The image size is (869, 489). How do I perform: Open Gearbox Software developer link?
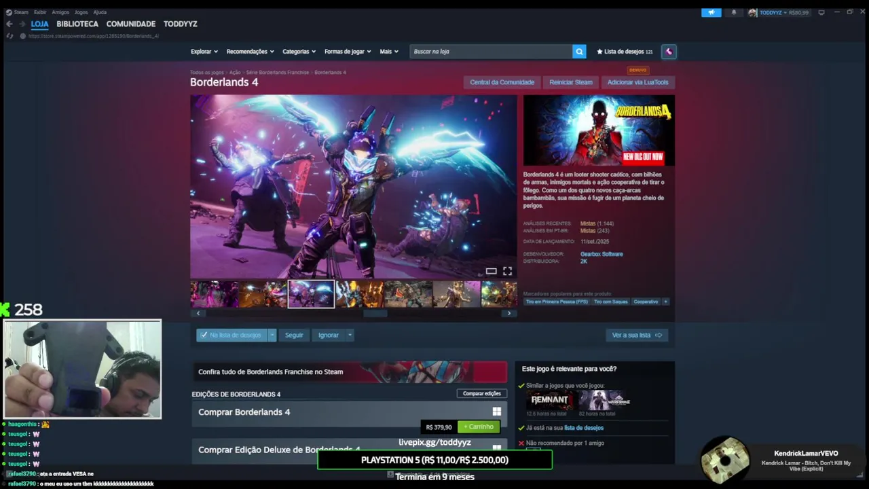(602, 254)
